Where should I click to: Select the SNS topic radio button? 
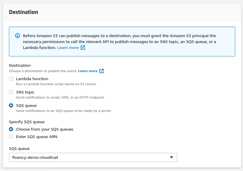pyautogui.click(x=11, y=92)
